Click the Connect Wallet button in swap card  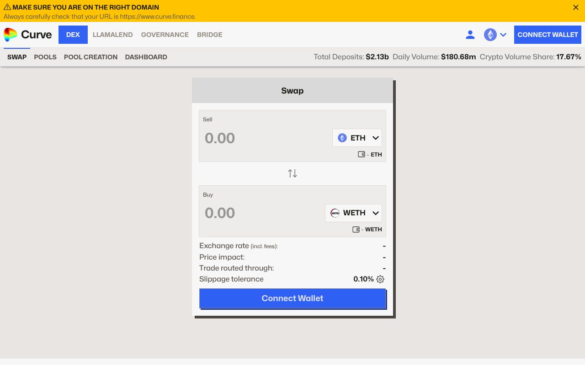[x=292, y=298]
